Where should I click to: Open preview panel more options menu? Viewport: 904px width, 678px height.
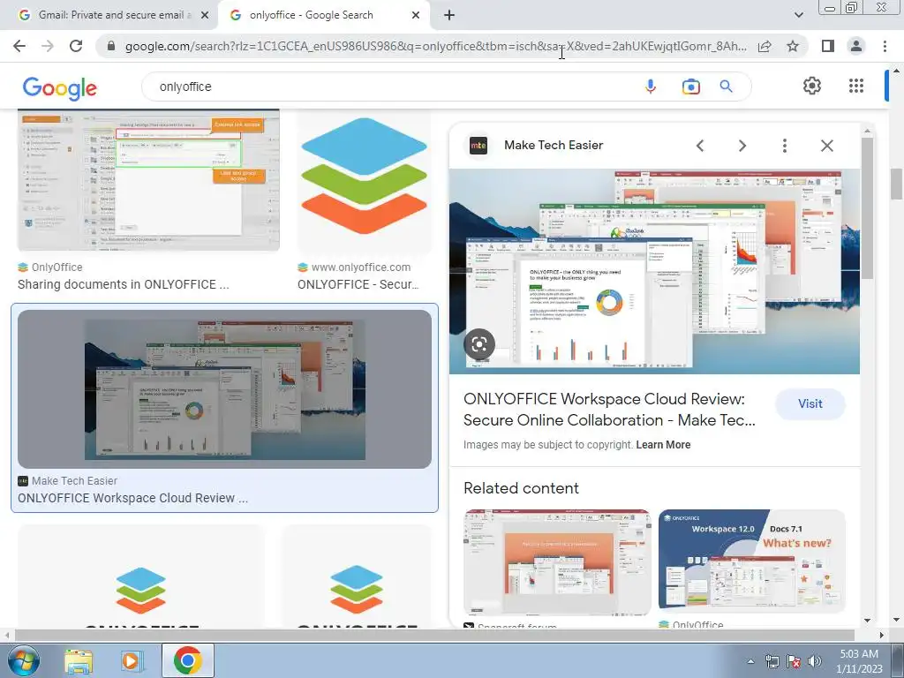point(784,146)
